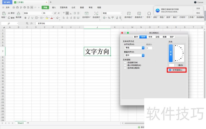Expand the font name 宋体 dropdown

point(41,13)
